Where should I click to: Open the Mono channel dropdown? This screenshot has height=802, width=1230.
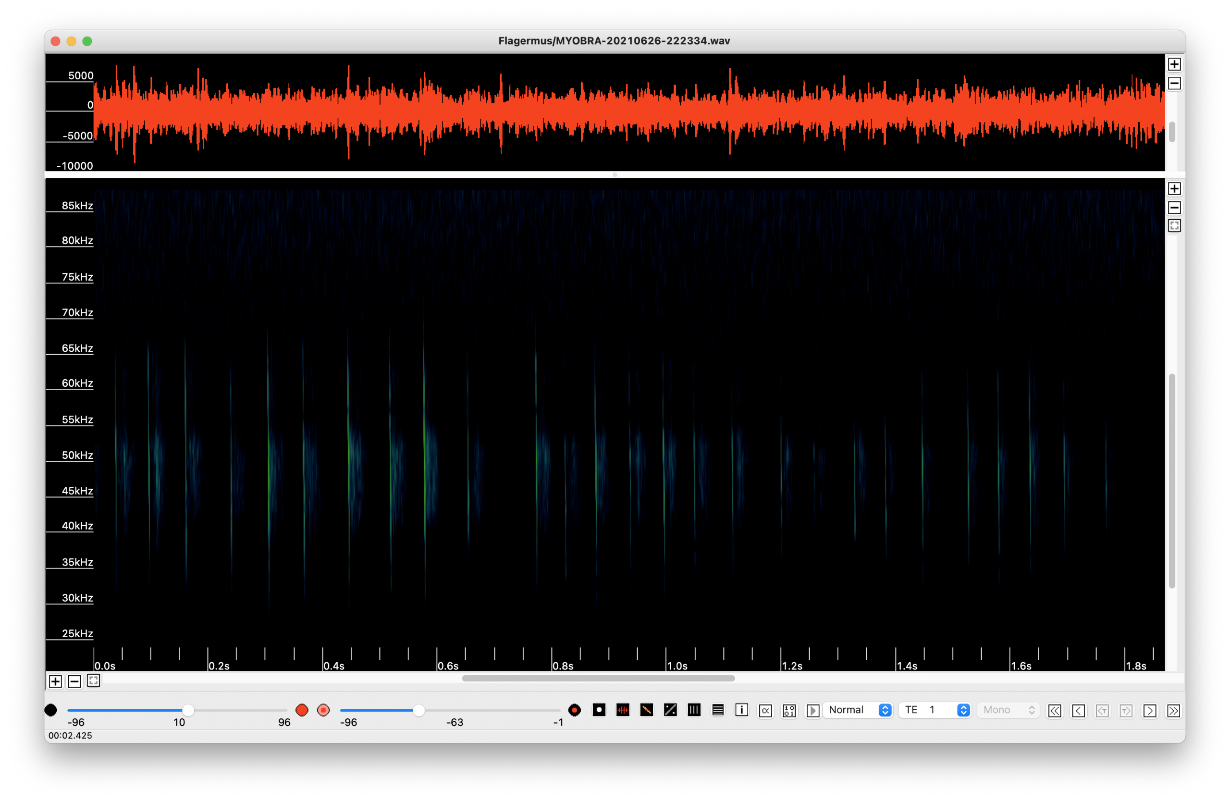click(1009, 710)
